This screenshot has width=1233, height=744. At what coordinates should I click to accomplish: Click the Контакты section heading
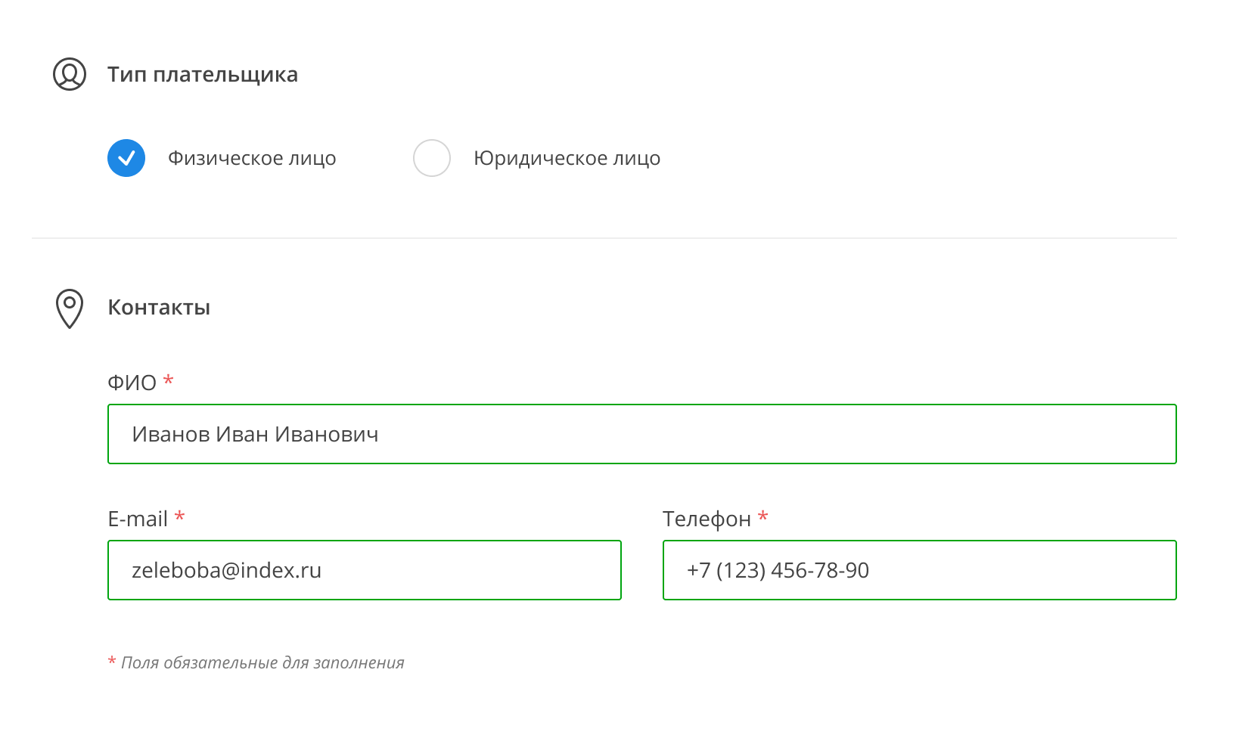pos(159,307)
